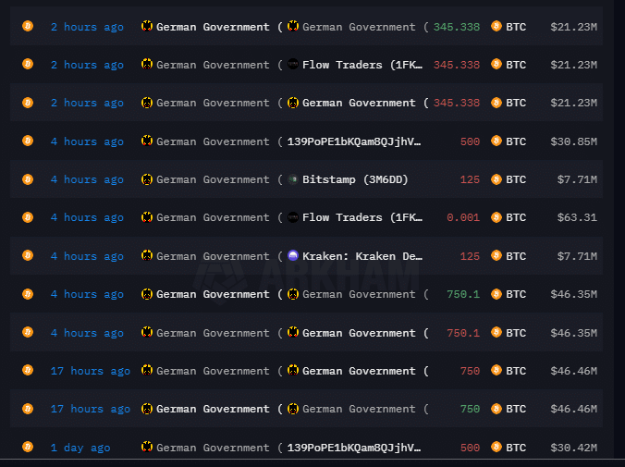Click recipient eagle icon in red 750 row
The image size is (625, 467).
coord(293,371)
